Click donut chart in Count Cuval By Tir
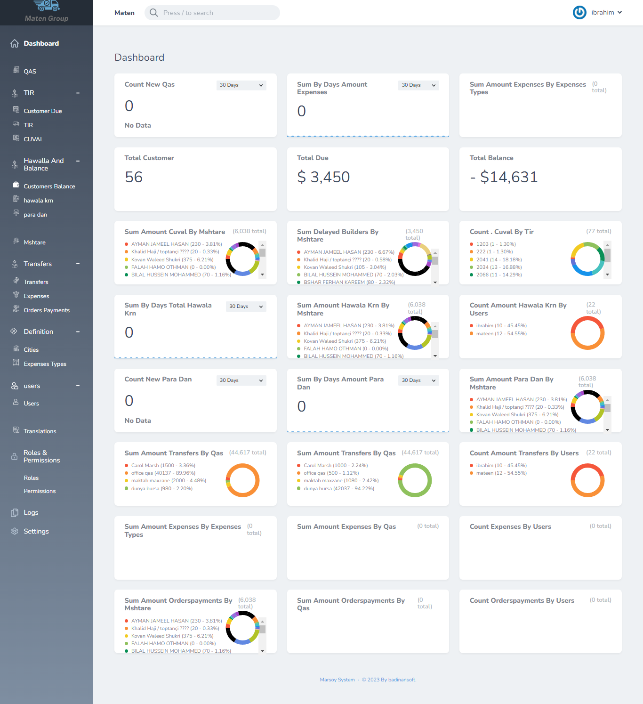The width and height of the screenshot is (643, 704). tap(587, 259)
